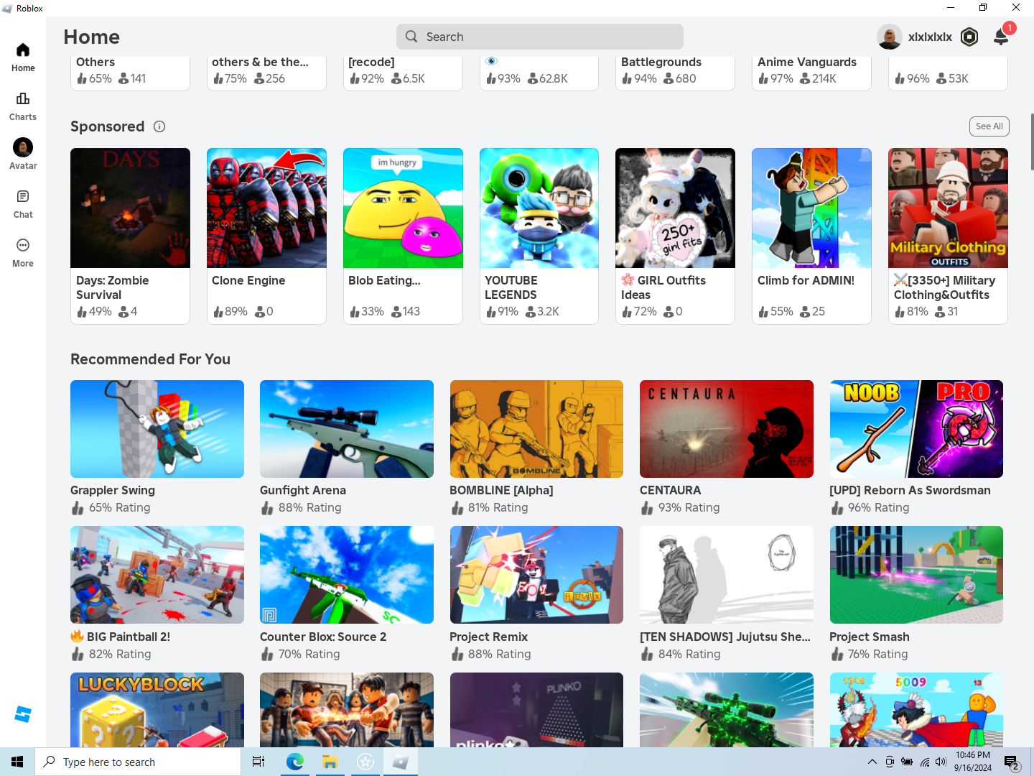Open the Plinko game thumbnail
Screen dimensions: 1034x776
pyautogui.click(x=536, y=710)
